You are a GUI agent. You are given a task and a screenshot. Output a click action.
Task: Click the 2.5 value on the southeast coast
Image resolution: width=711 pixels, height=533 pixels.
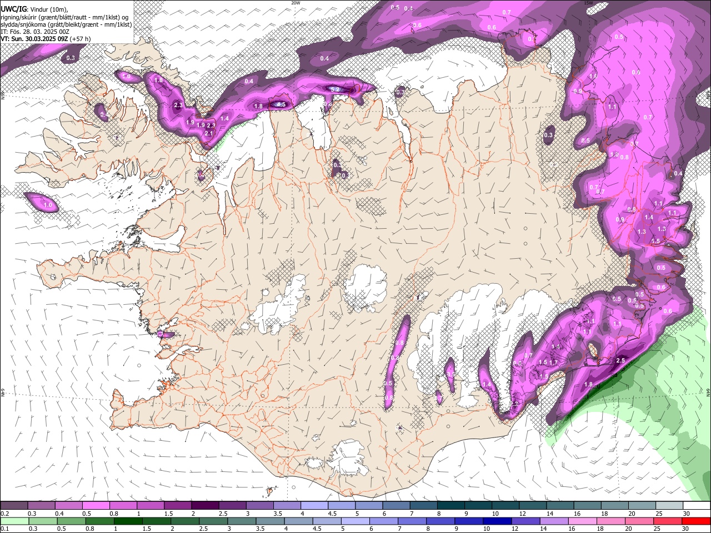coord(621,360)
